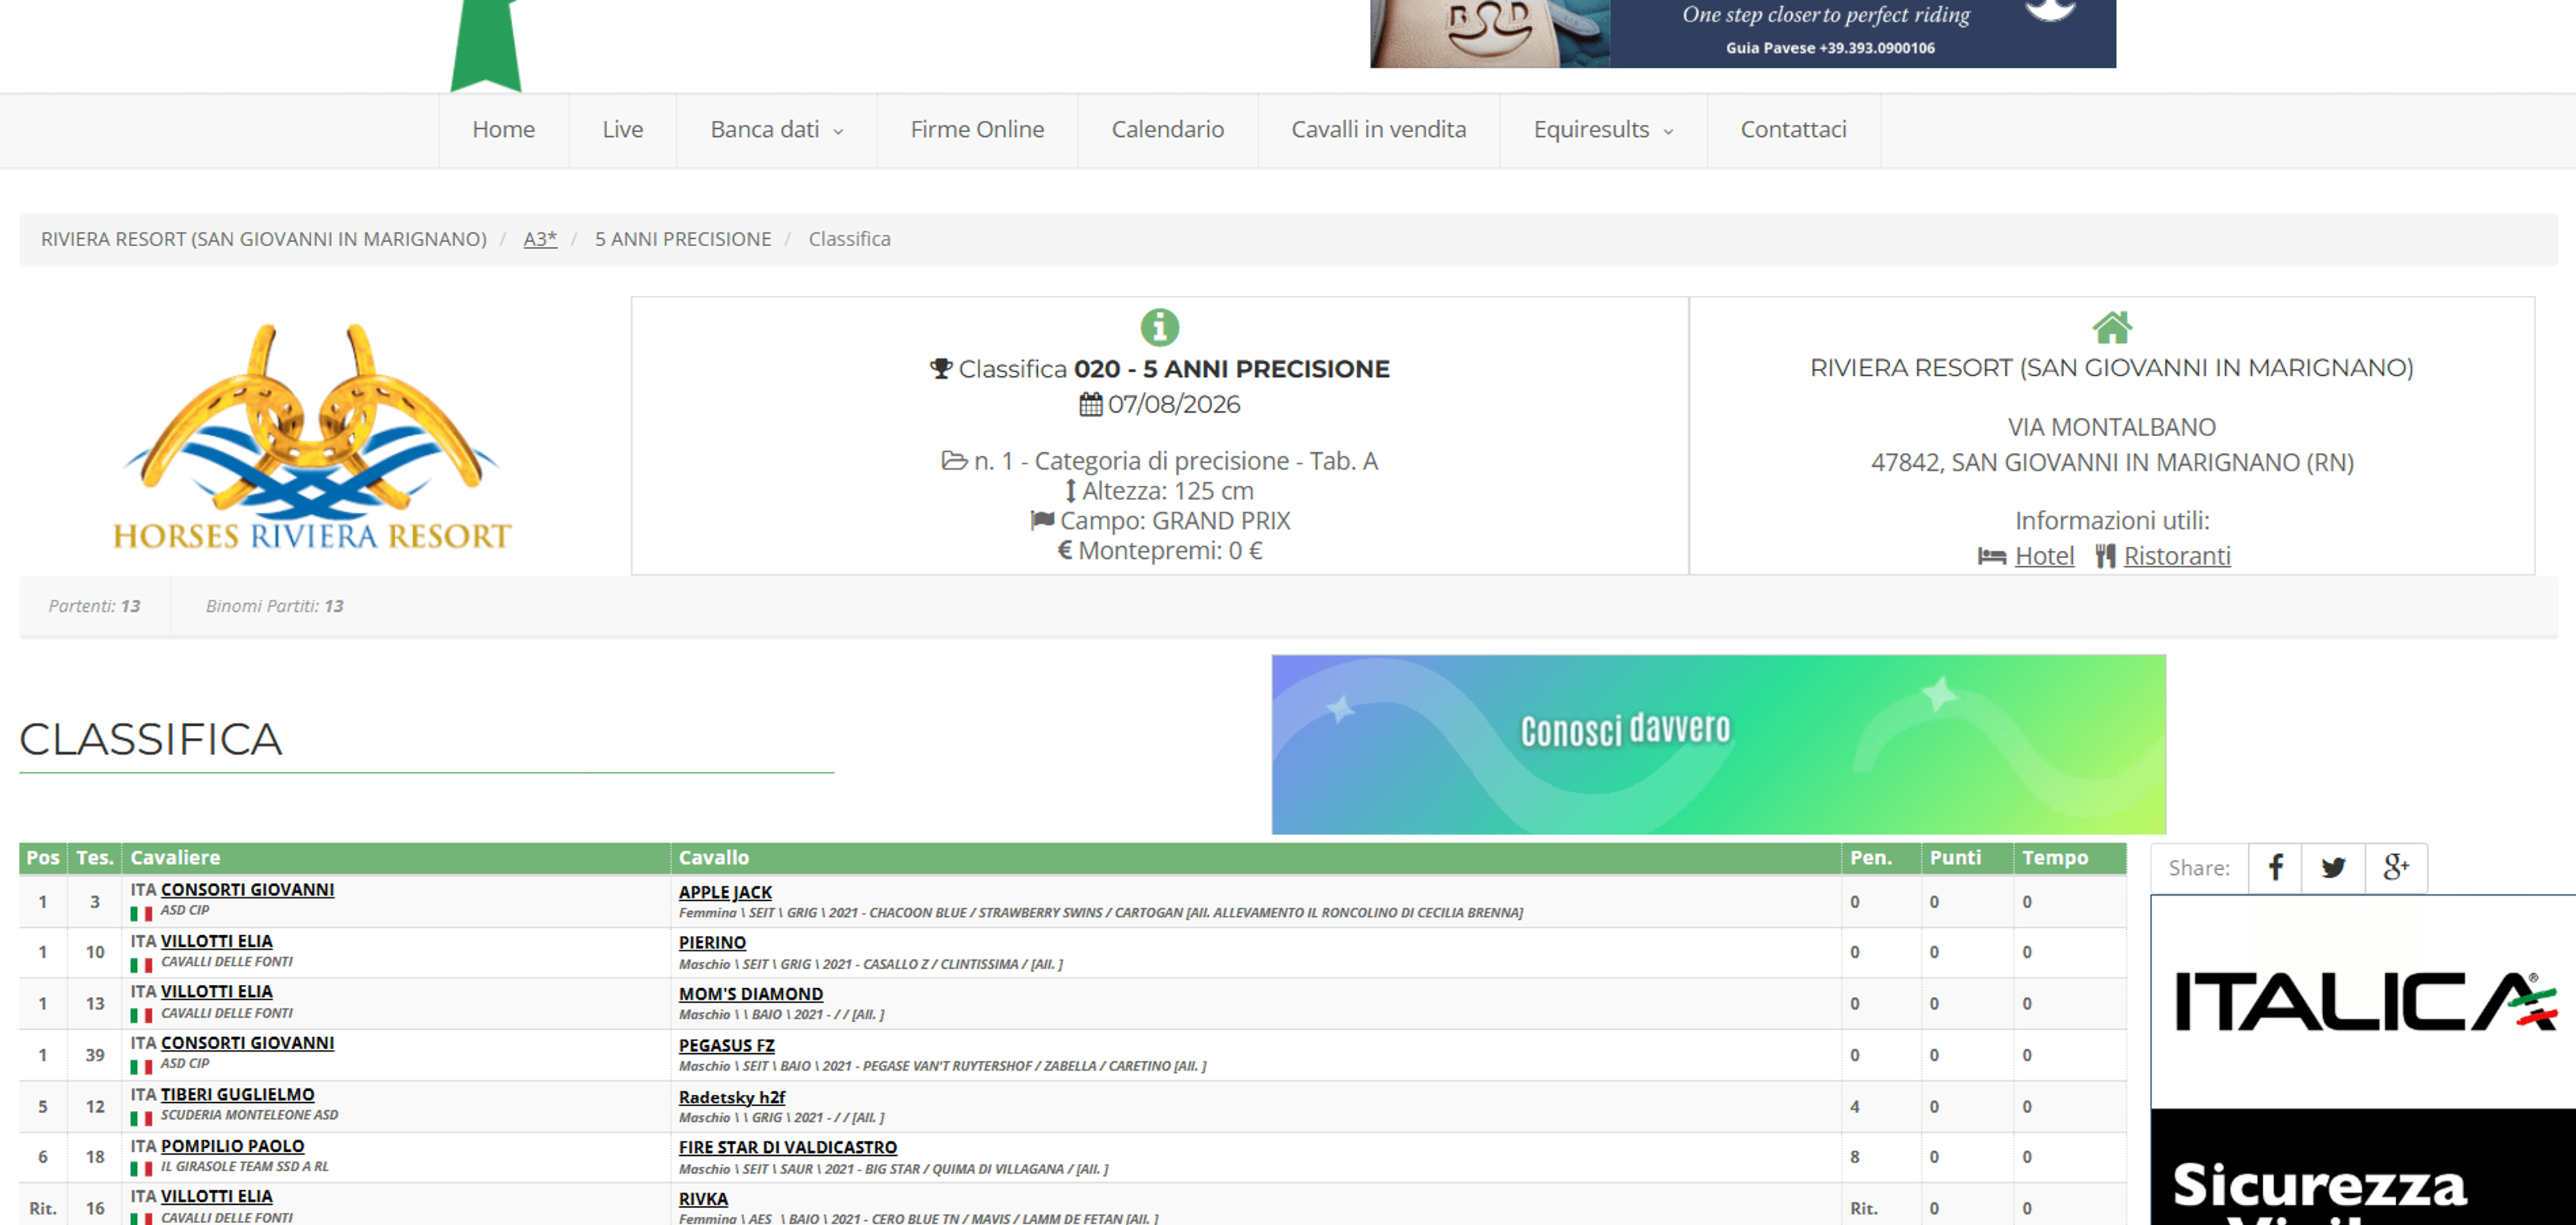Open Firme Online page
This screenshot has width=2576, height=1225.
click(x=977, y=130)
